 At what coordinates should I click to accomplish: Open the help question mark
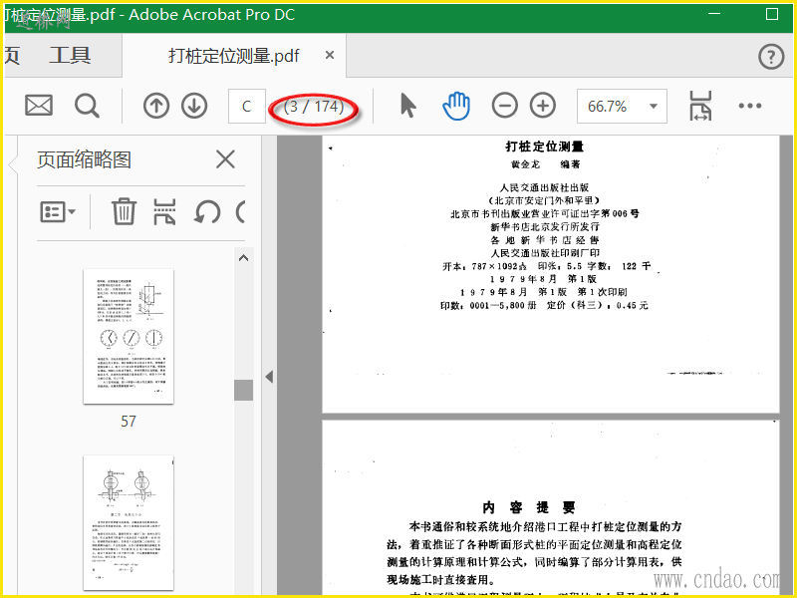771,57
